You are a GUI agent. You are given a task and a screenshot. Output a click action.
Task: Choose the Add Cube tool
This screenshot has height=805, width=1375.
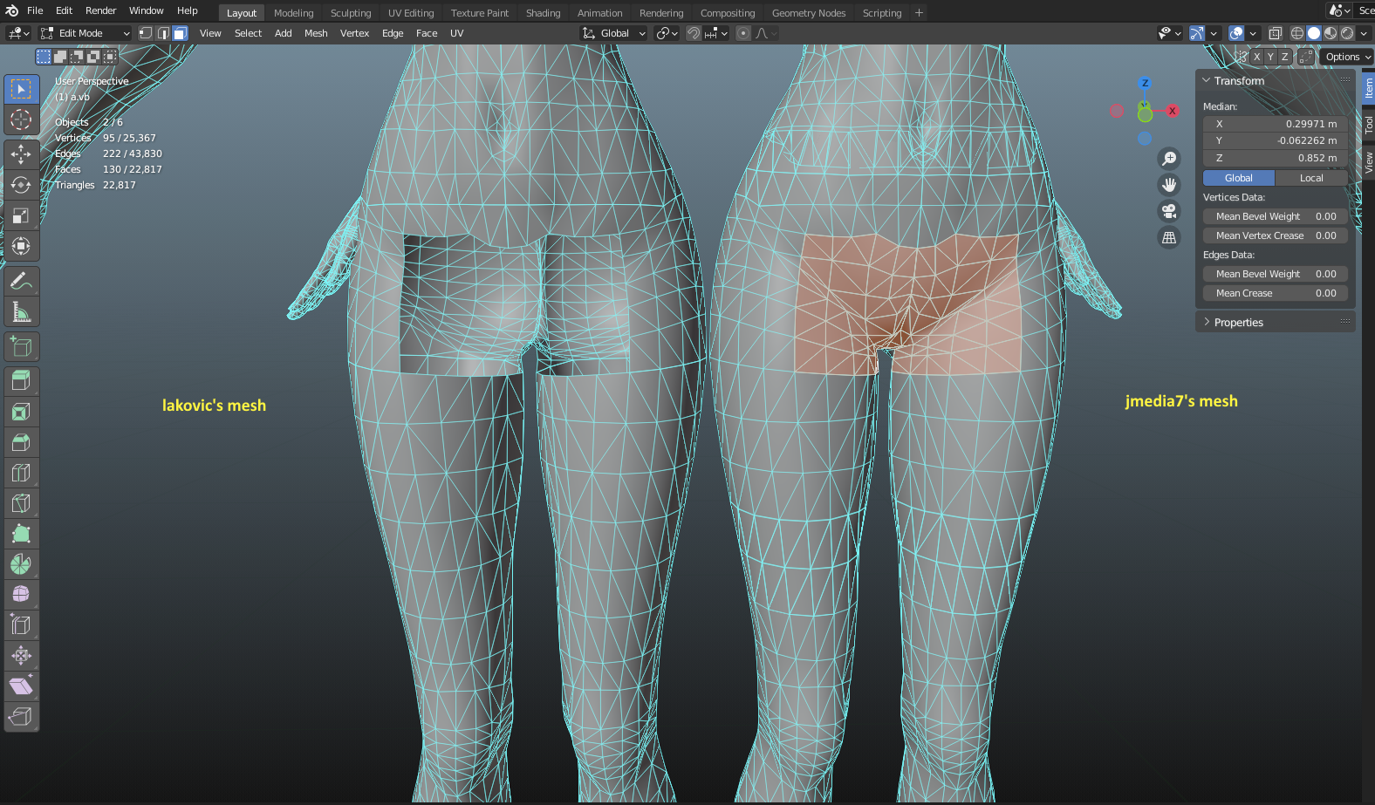coord(21,346)
